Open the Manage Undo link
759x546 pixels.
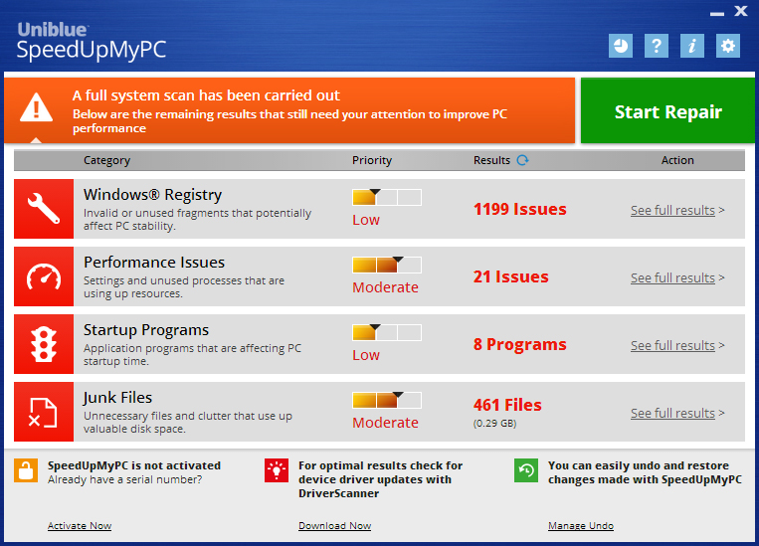pos(581,526)
